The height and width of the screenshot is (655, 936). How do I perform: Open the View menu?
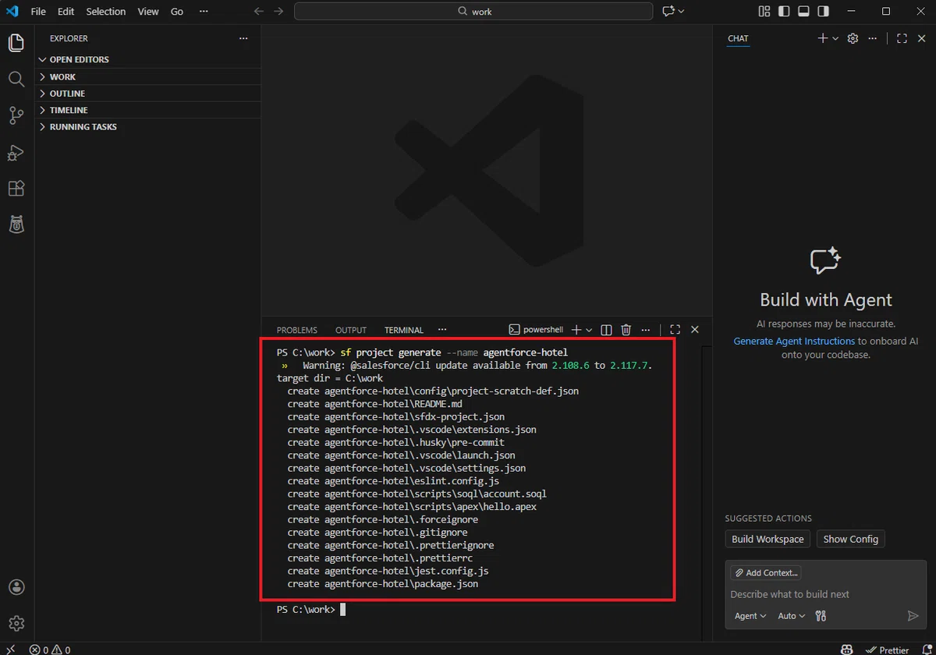tap(148, 11)
